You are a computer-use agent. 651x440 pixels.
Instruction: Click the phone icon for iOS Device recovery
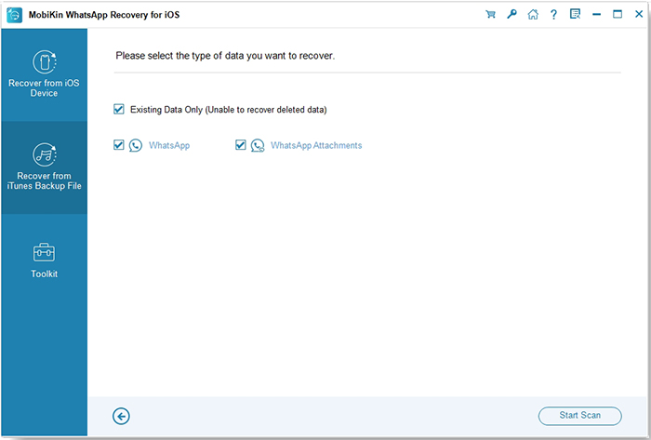pos(45,61)
